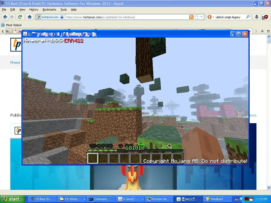Click the browser scrollbar up arrow

click(269, 36)
